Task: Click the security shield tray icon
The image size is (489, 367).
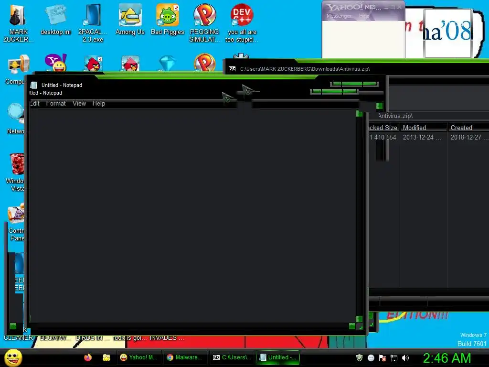Action: (359, 357)
